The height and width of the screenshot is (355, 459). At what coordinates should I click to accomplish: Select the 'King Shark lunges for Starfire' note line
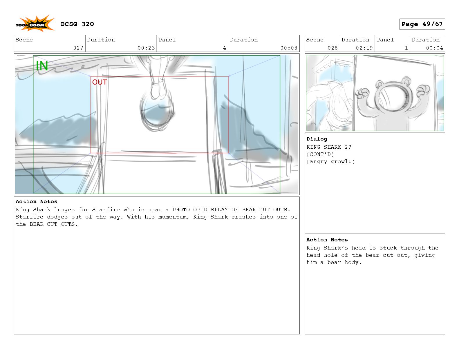pyautogui.click(x=153, y=210)
